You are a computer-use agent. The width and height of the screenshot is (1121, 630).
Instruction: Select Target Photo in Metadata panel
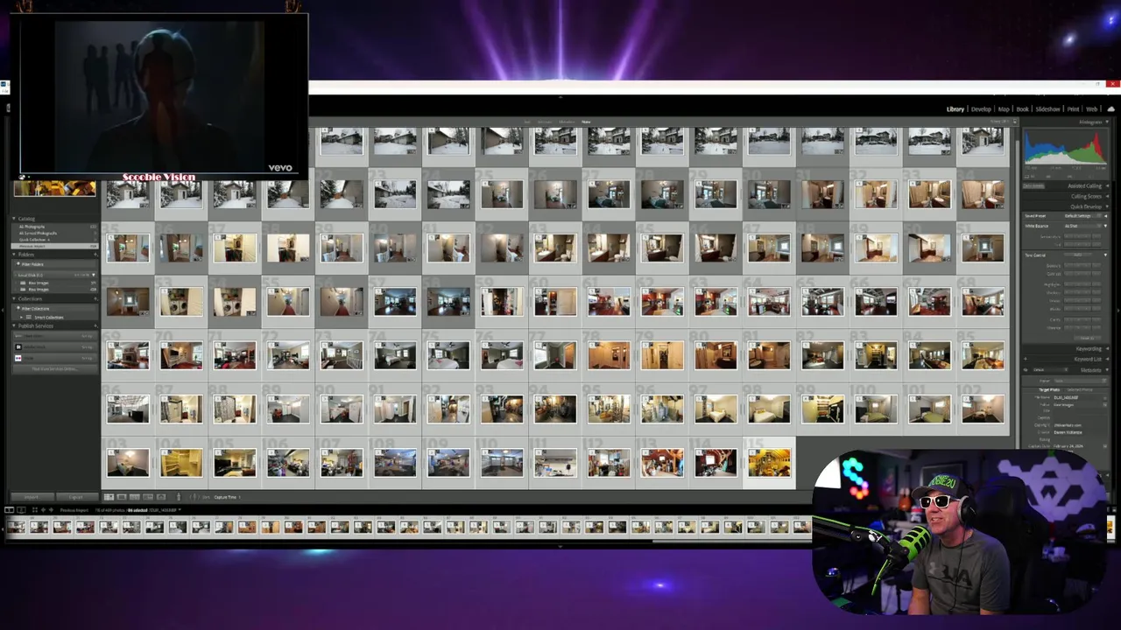pos(1049,389)
